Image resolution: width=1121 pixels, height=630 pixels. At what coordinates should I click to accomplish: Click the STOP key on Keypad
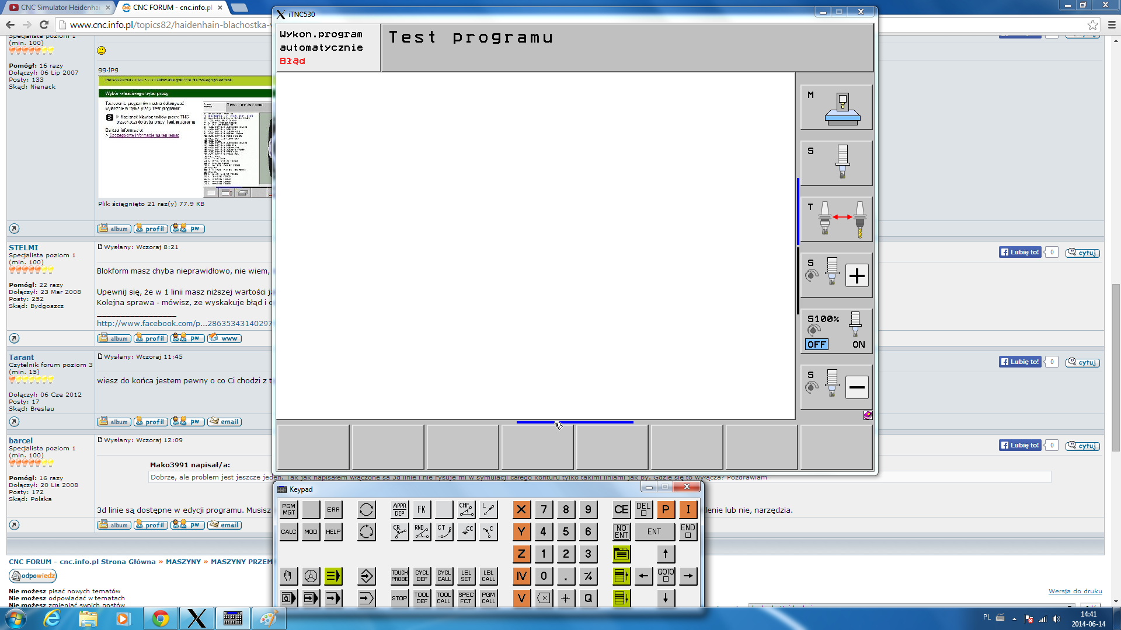point(399,598)
